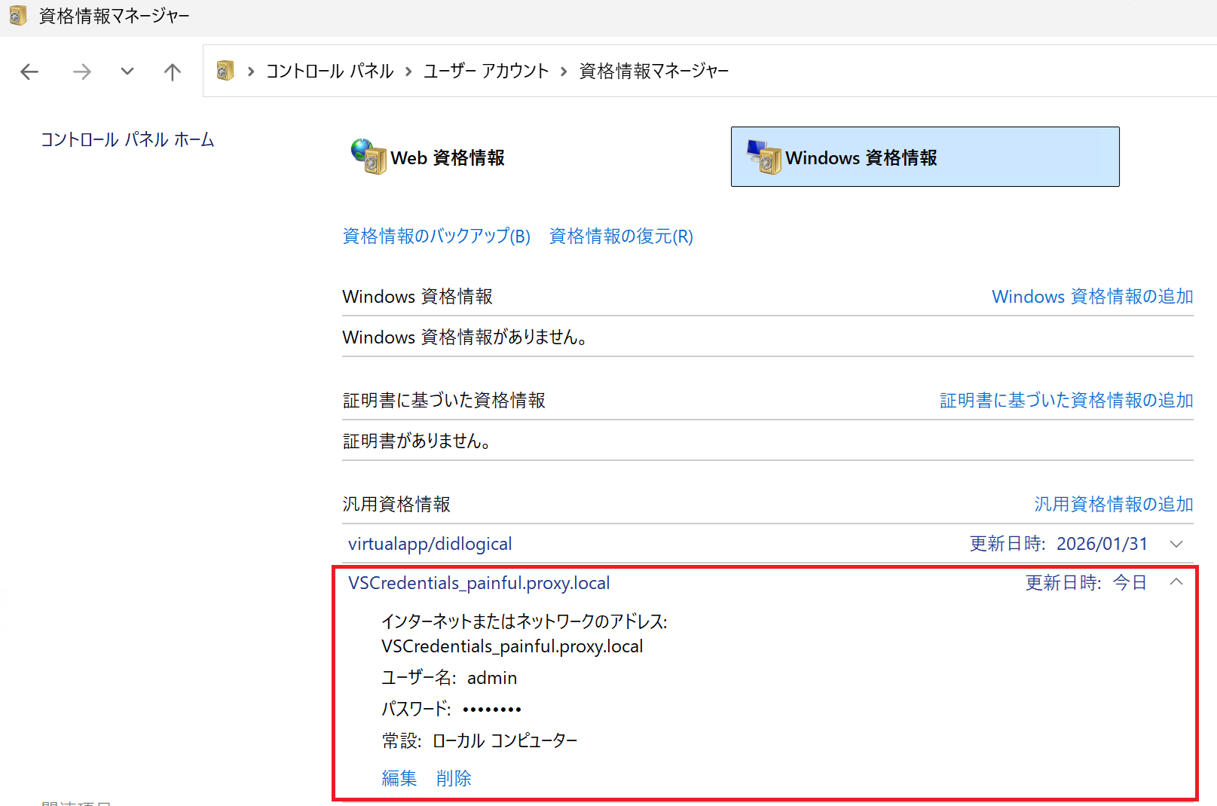Click the back navigation arrow
The width and height of the screenshot is (1217, 806).
tap(29, 71)
